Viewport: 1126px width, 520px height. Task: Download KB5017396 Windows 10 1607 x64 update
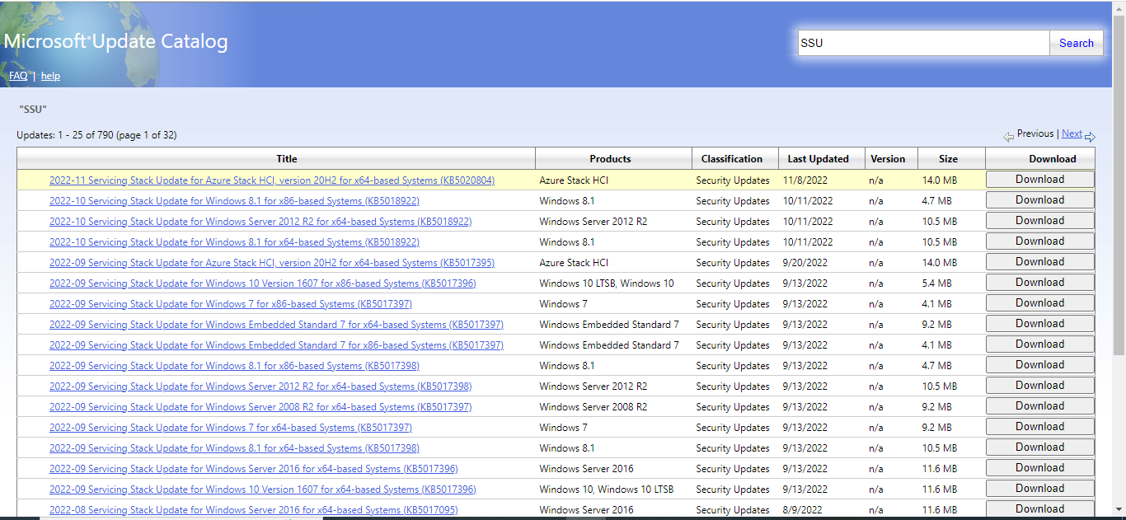point(1039,489)
